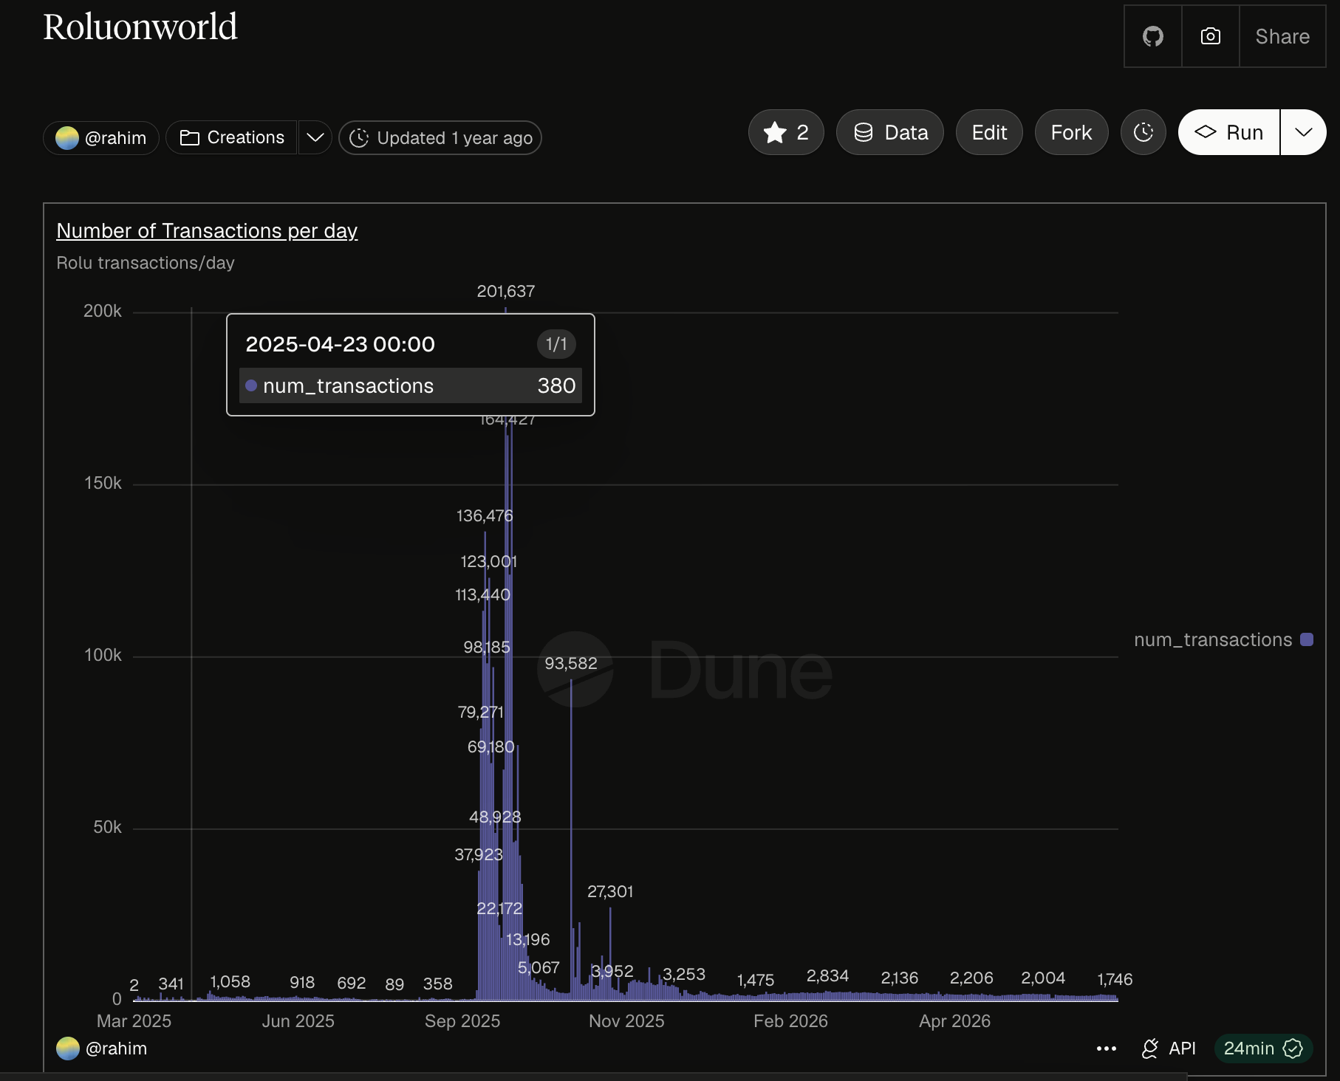Open @rahim link below the chart
Viewport: 1340px width, 1081px height.
pyautogui.click(x=102, y=1049)
